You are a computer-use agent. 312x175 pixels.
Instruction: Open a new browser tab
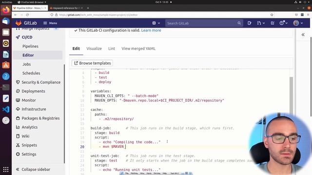(x=88, y=8)
